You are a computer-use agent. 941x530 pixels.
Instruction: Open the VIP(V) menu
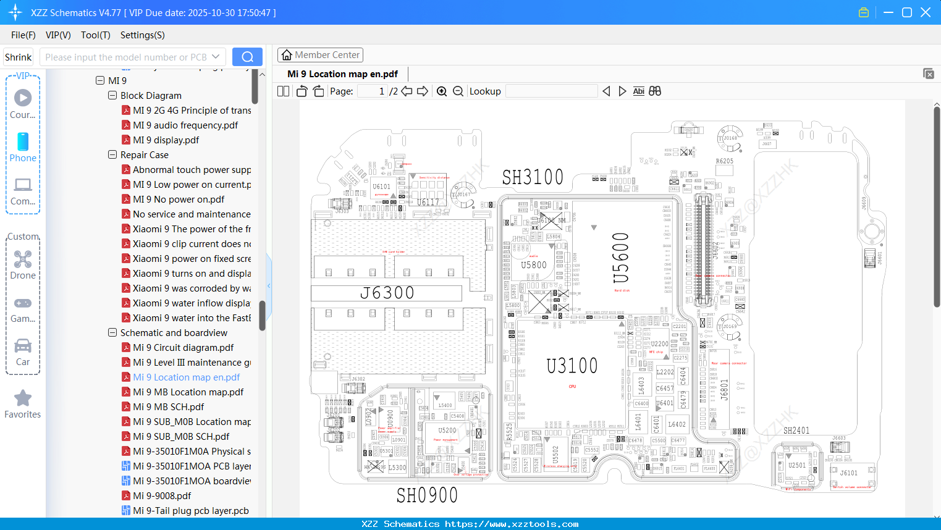(57, 35)
